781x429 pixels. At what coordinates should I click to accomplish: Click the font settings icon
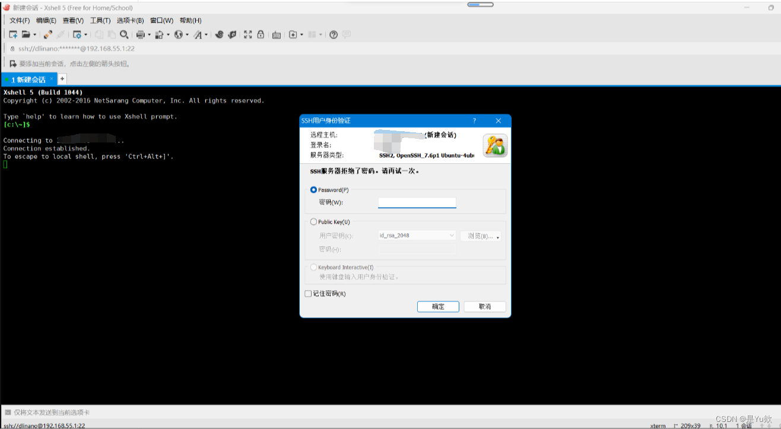click(x=198, y=34)
